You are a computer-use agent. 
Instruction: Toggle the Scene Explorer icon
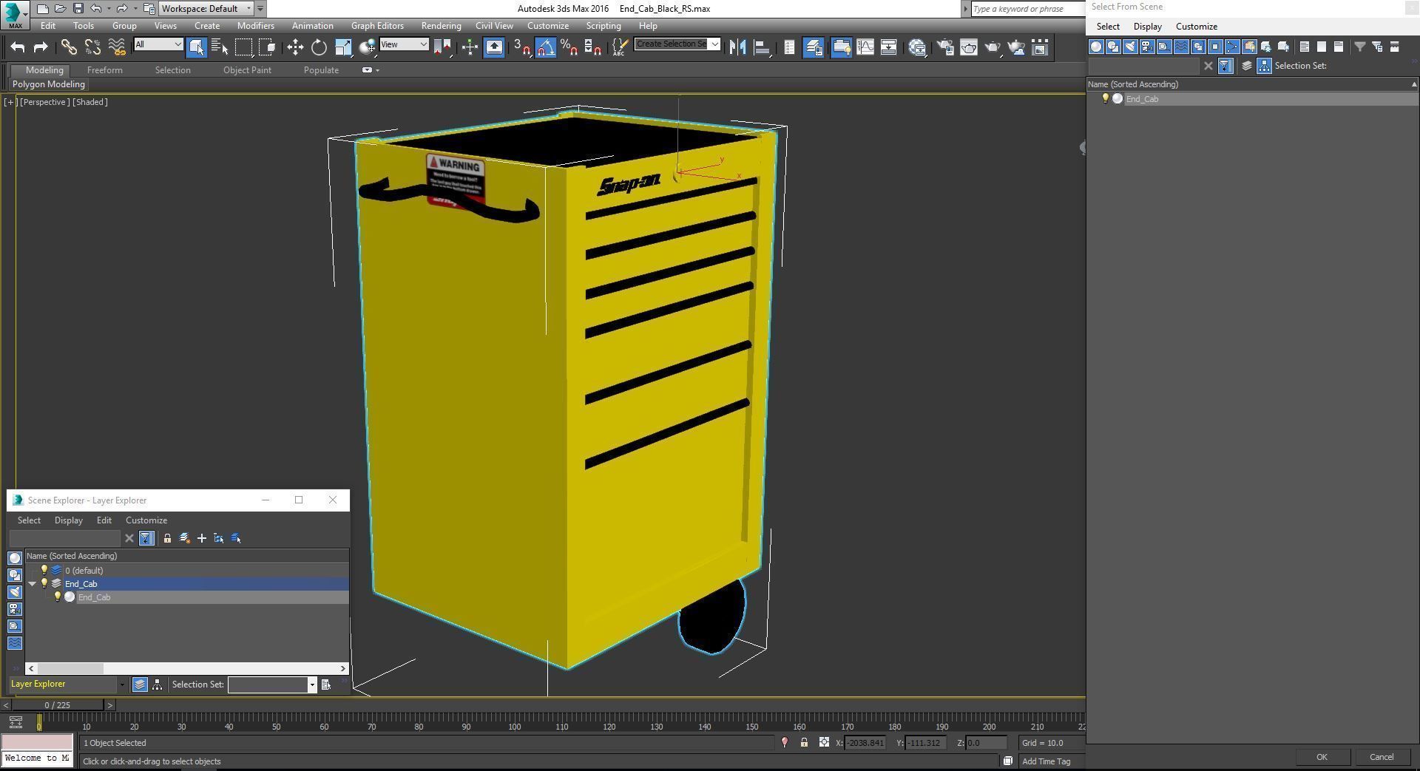coord(789,47)
